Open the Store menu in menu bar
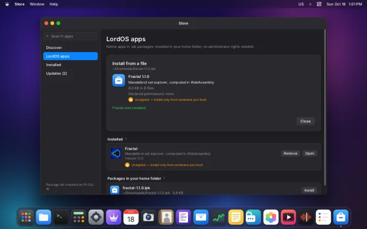 click(19, 4)
